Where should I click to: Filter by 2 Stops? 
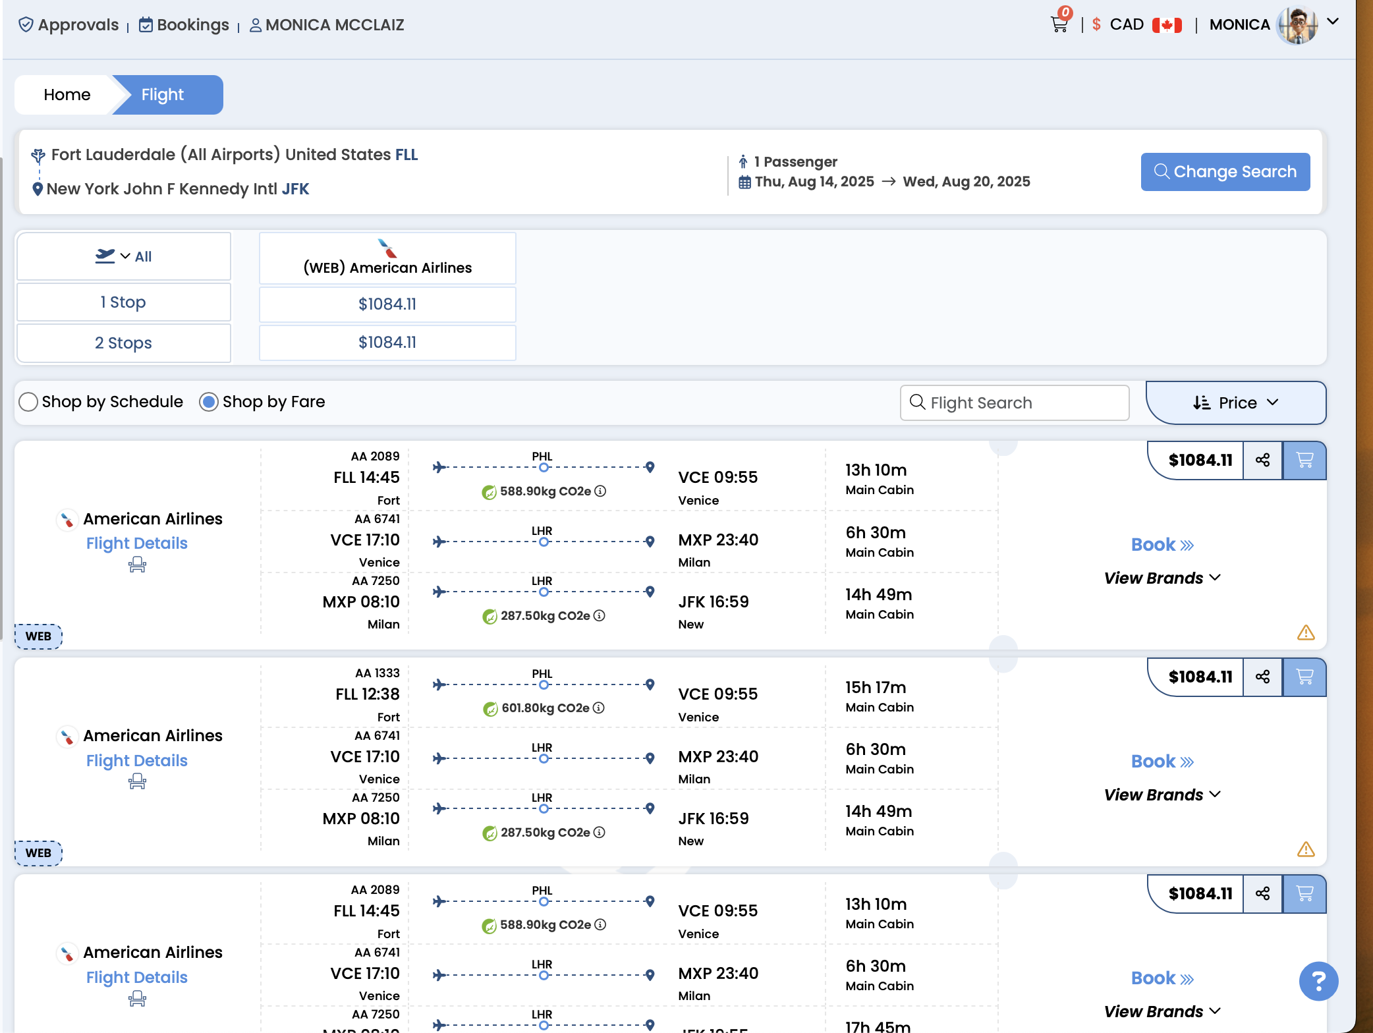[x=124, y=343]
